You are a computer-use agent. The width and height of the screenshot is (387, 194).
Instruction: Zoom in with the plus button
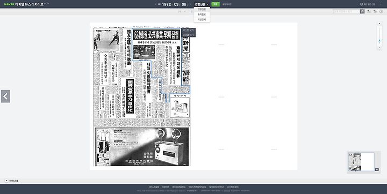coord(379,24)
